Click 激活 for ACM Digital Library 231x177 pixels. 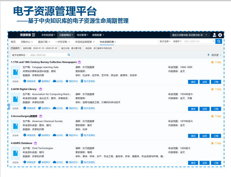[193, 109]
